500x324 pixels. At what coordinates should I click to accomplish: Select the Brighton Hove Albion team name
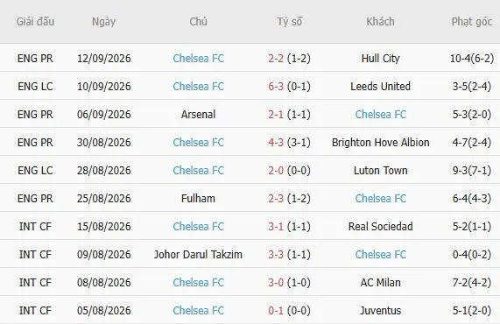tap(380, 143)
